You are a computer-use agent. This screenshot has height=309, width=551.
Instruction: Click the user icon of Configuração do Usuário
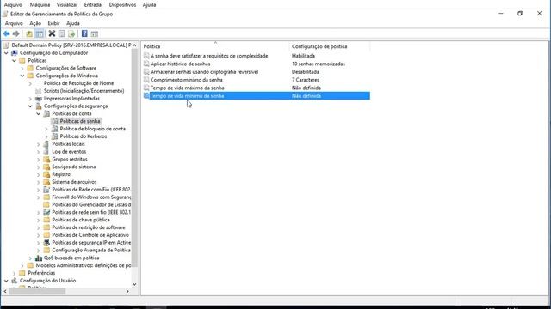pyautogui.click(x=15, y=281)
